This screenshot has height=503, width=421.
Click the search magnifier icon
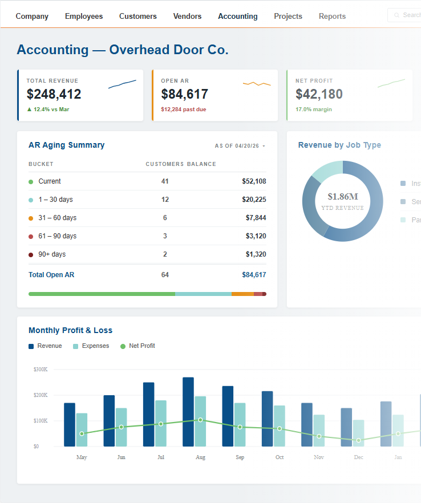tap(396, 15)
